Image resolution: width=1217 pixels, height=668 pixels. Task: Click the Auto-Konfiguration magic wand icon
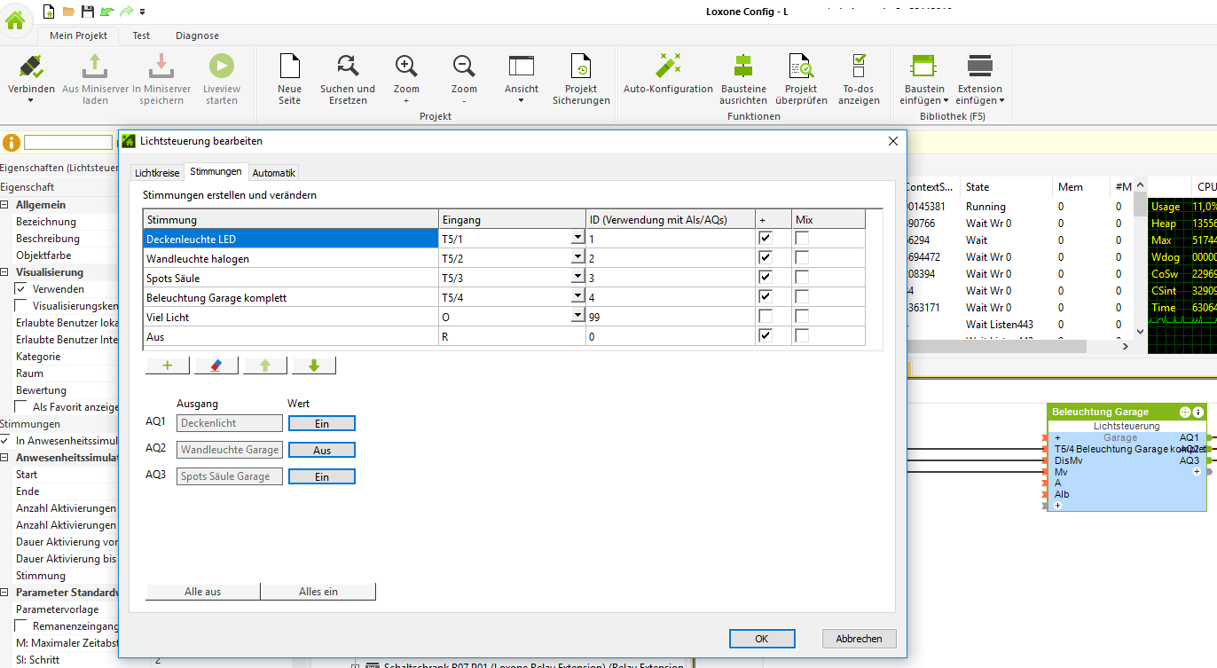[x=667, y=67]
